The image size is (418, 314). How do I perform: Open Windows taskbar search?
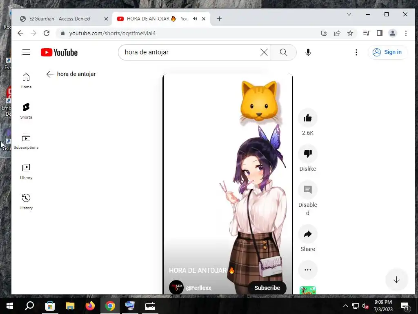tap(29, 306)
